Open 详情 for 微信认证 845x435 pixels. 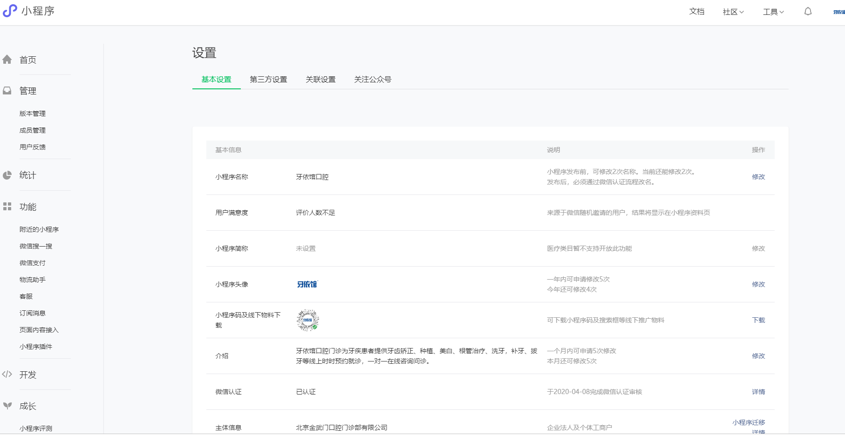point(758,392)
